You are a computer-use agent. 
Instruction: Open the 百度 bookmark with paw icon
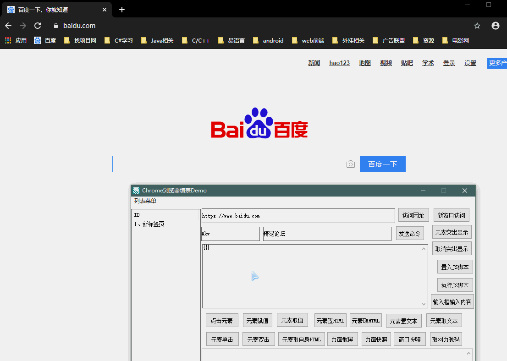(45, 40)
